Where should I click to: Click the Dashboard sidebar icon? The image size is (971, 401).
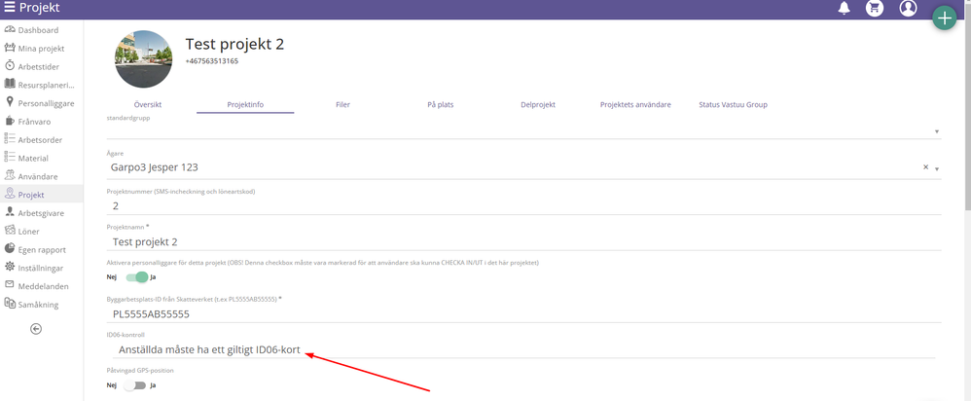10,30
